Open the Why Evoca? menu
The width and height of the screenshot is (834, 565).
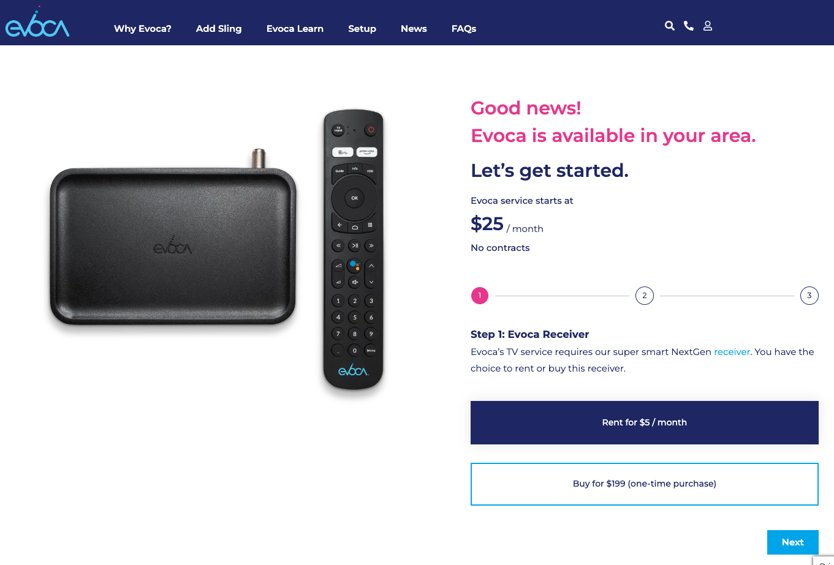(x=143, y=29)
